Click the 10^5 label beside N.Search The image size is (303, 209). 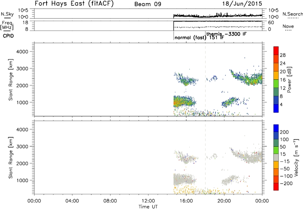point(273,10)
